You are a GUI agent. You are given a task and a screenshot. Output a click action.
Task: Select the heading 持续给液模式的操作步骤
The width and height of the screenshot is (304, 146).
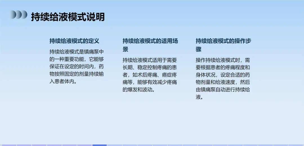click(223, 45)
